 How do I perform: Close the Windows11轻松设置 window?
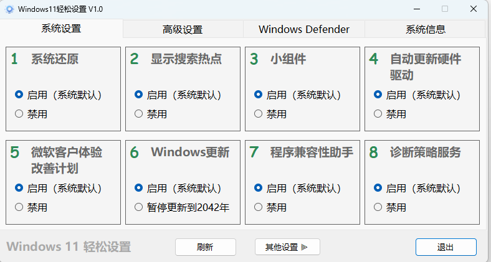pos(474,9)
